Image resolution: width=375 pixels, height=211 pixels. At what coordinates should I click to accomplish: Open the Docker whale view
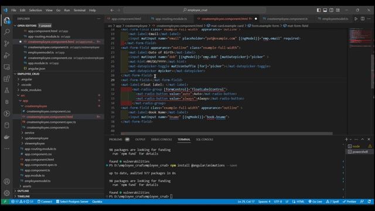point(6,137)
